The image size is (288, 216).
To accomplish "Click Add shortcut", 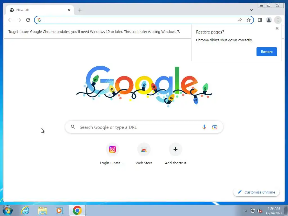I will coord(175,154).
